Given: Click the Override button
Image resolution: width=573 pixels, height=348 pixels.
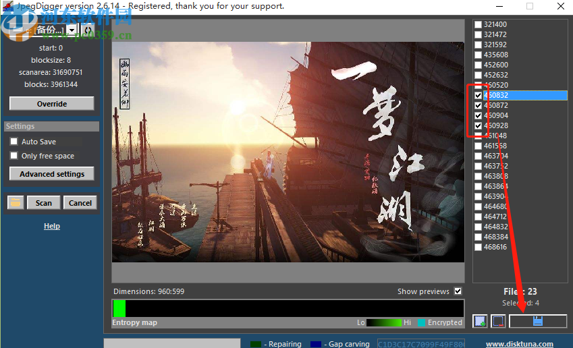Looking at the screenshot, I should (51, 104).
